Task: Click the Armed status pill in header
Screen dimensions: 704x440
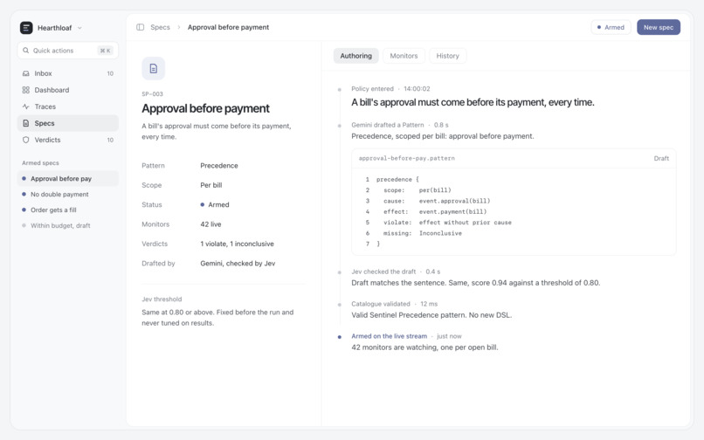Action: 611,27
